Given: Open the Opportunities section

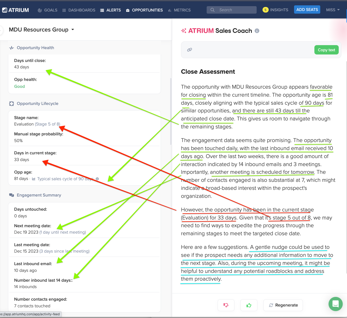Looking at the screenshot, I should point(144,10).
